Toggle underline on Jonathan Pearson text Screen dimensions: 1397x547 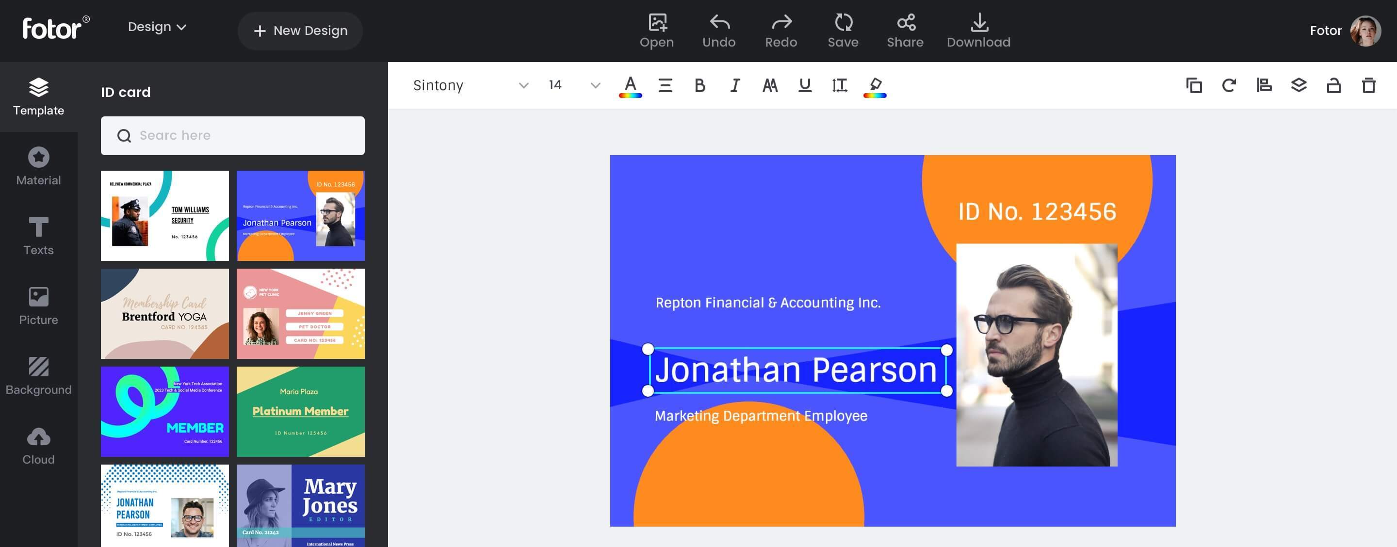804,85
